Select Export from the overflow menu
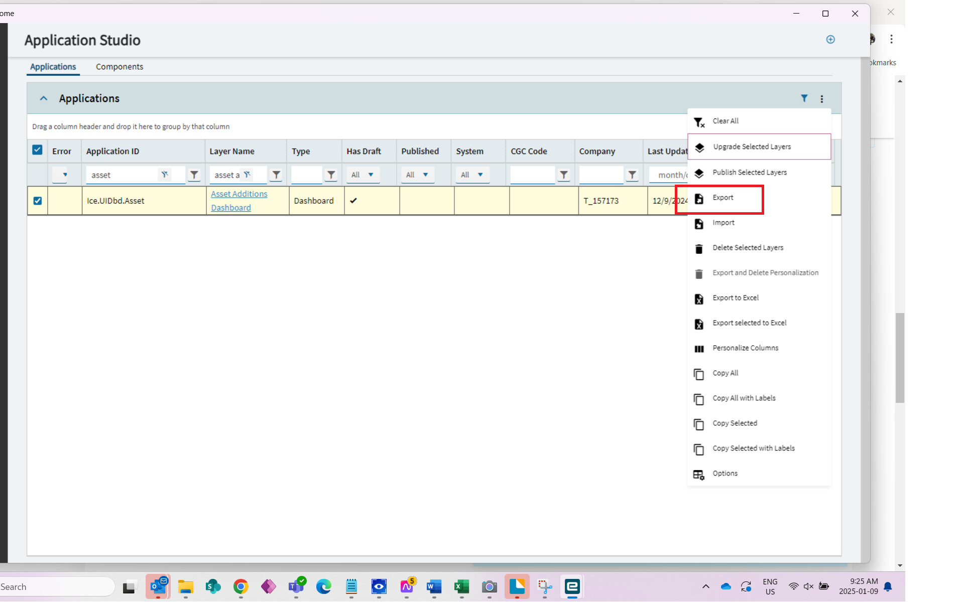This screenshot has width=964, height=602. (x=722, y=198)
